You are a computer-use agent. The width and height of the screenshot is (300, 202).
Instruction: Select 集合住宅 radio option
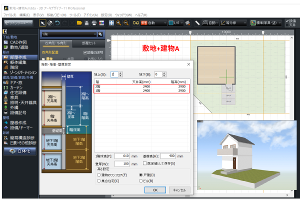pyautogui.click(x=98, y=181)
